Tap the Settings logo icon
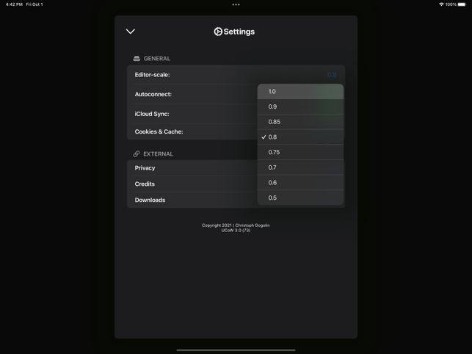This screenshot has height=354, width=472. click(218, 32)
